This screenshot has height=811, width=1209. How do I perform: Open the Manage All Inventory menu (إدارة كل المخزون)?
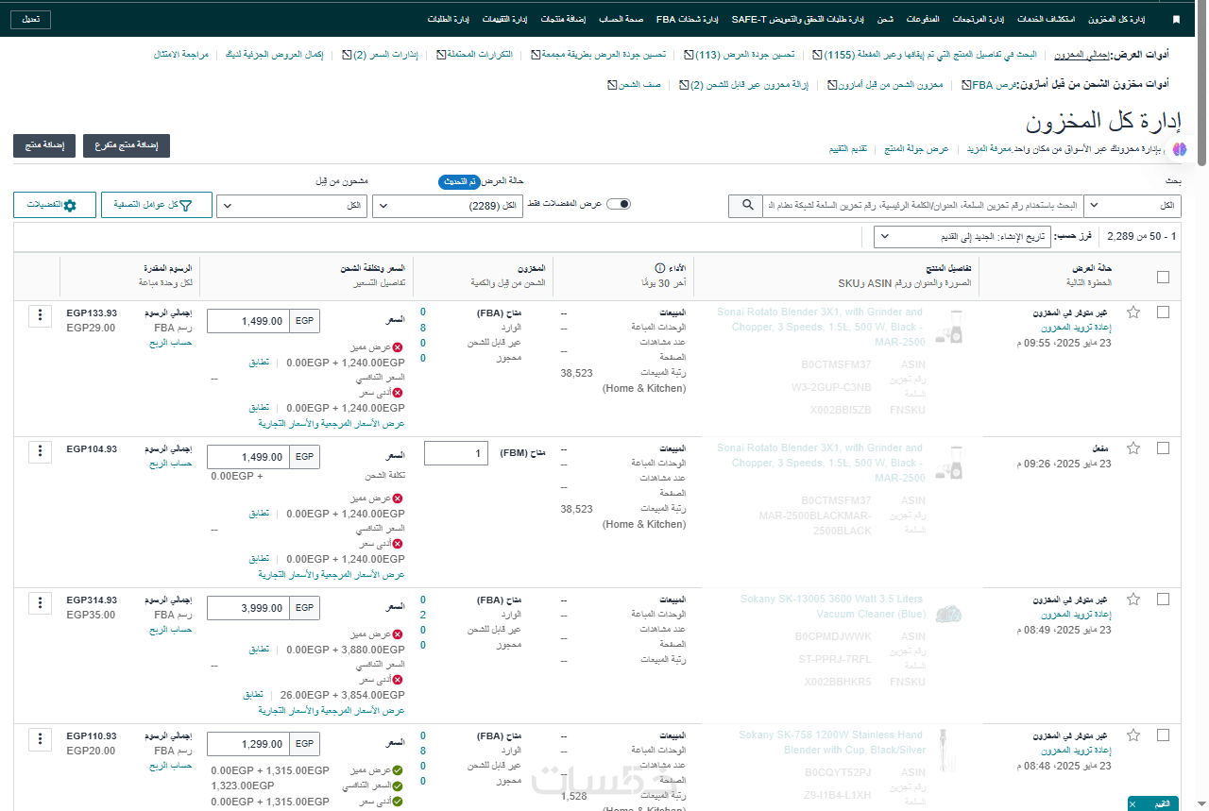pos(1116,19)
